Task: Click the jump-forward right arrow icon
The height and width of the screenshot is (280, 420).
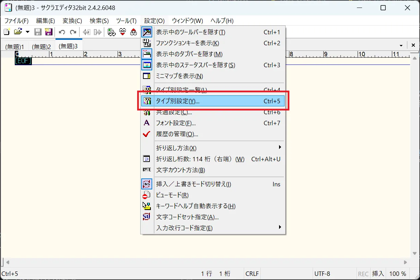Action: [x=98, y=32]
